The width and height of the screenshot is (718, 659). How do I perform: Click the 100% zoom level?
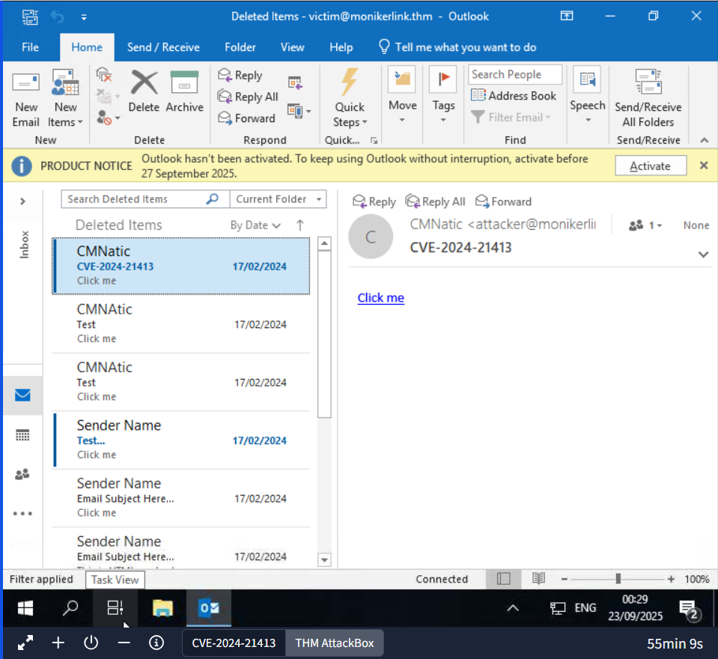coord(696,580)
